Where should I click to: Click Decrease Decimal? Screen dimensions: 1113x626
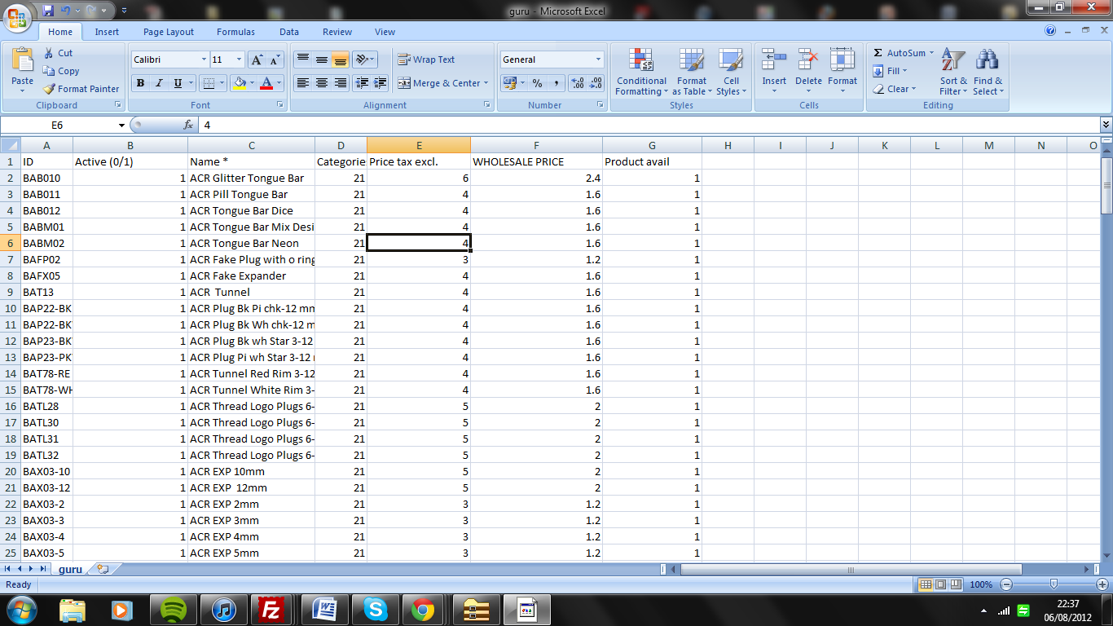click(x=596, y=83)
